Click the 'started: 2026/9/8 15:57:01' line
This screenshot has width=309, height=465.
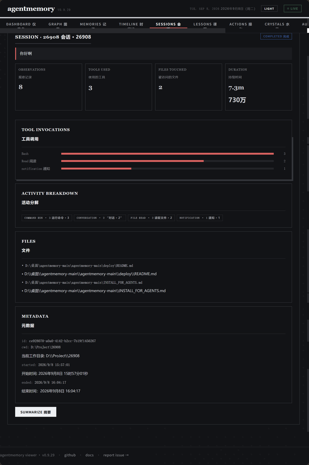46,365
